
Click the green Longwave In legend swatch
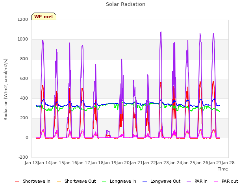coord(104,182)
